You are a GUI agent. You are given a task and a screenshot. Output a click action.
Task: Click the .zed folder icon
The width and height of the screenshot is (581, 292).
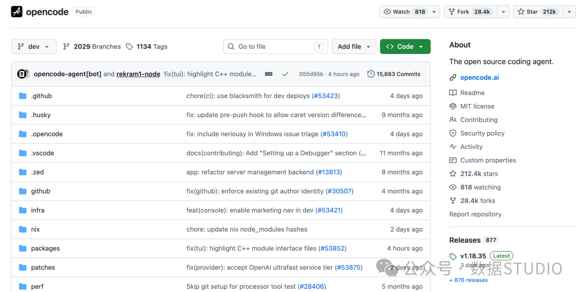[x=23, y=172]
